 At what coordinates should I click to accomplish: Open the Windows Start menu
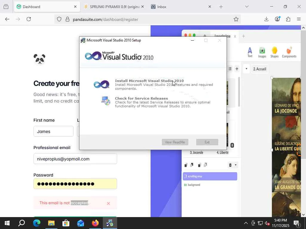pyautogui.click(x=7, y=223)
